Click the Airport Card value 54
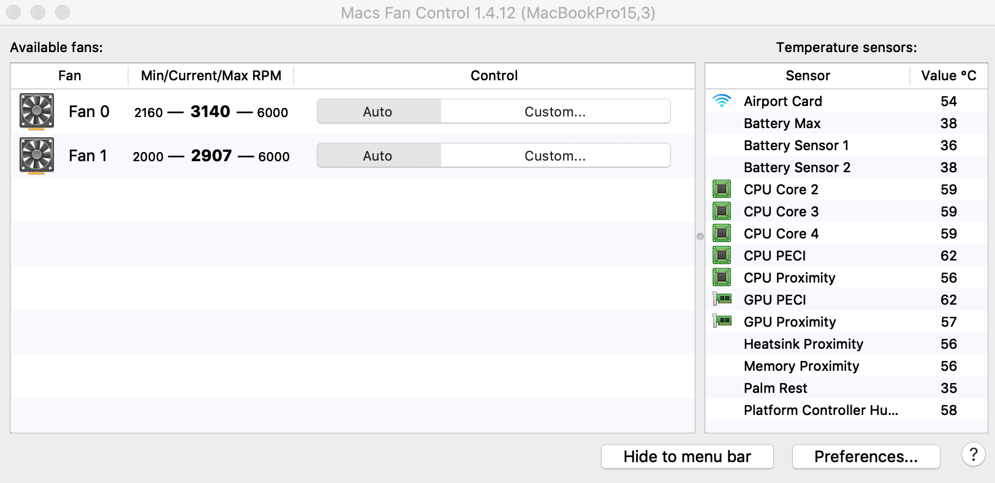The width and height of the screenshot is (995, 483). point(948,101)
